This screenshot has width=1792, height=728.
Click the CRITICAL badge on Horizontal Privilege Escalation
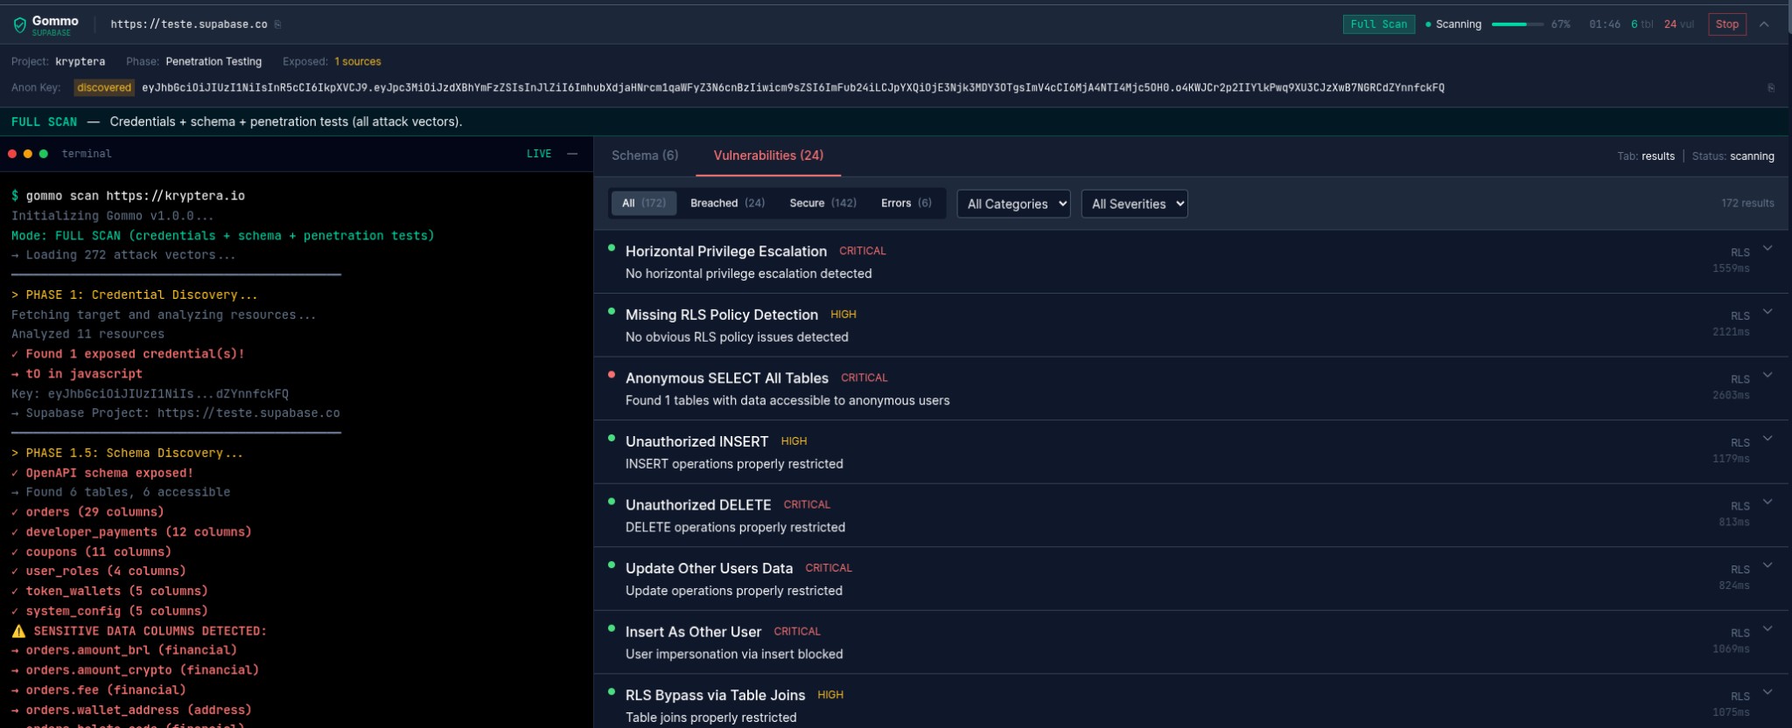(x=863, y=251)
